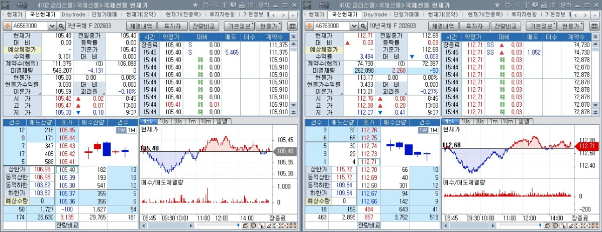Click the favorites star in the A6763000 window
602x232 pixels.
click(497, 5)
